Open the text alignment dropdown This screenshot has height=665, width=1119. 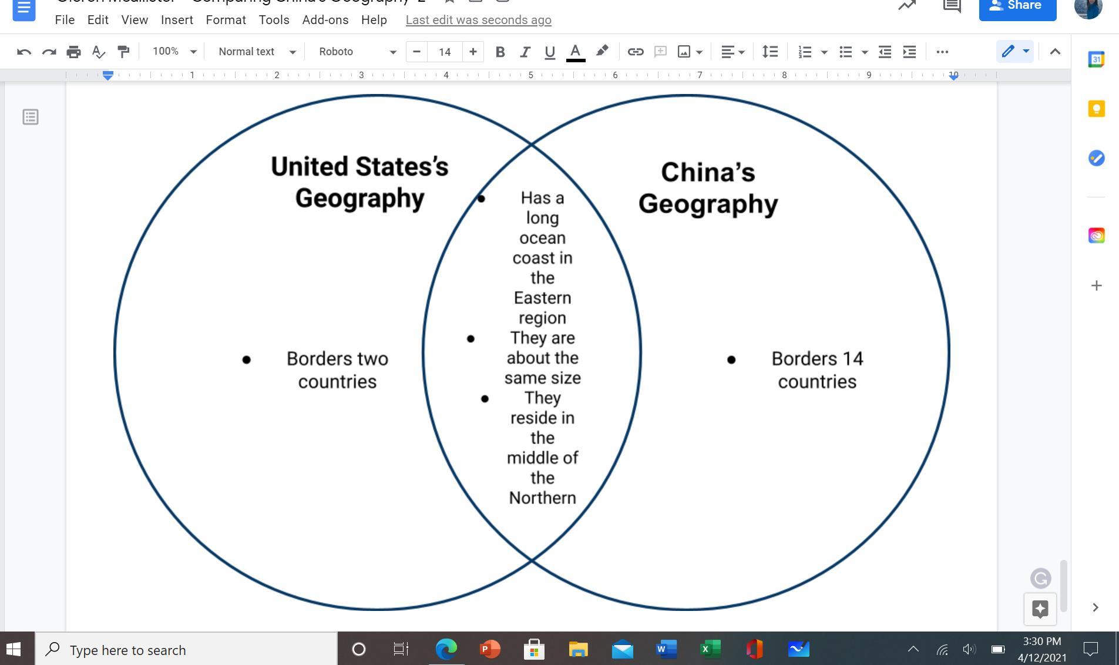click(732, 52)
